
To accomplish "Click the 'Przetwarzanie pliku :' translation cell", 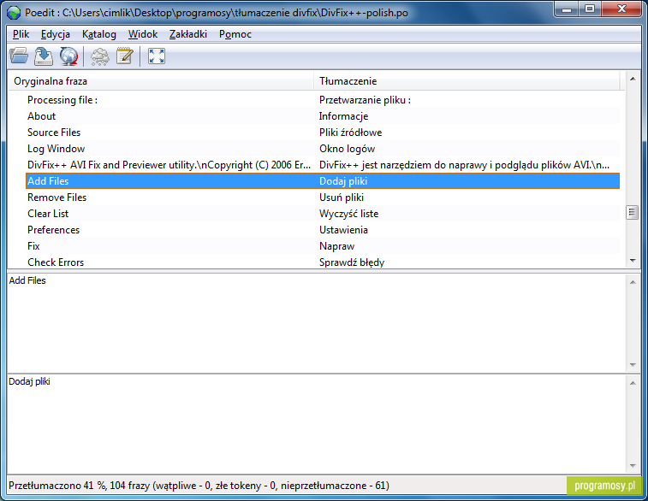I will [365, 100].
